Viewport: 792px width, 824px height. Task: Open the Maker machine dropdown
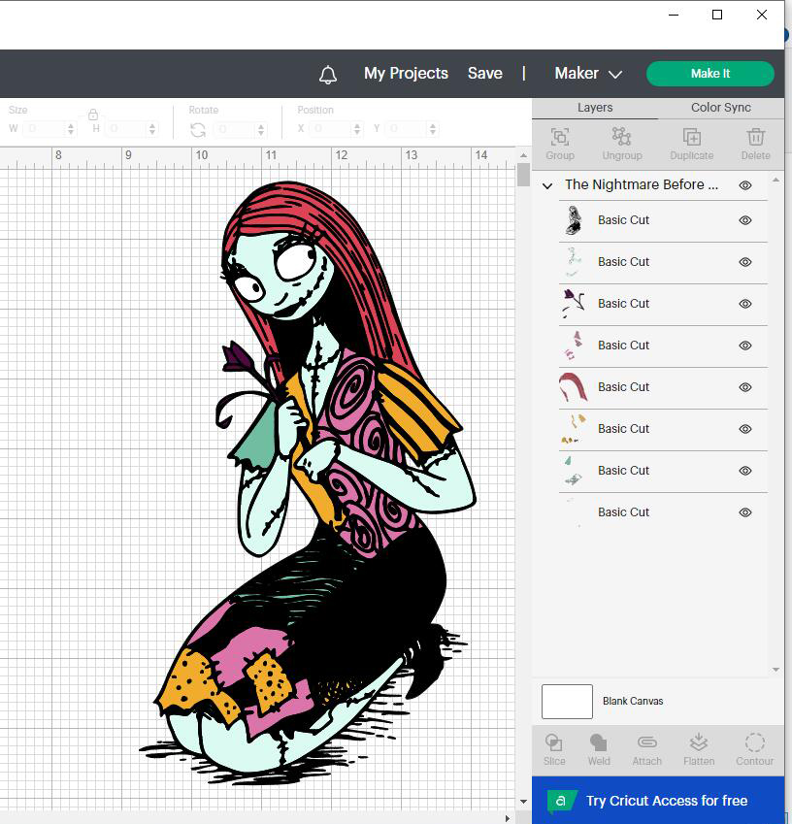pos(588,74)
